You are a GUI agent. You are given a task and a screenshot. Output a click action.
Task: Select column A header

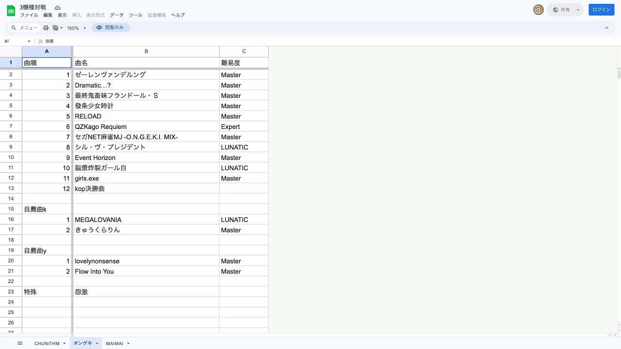(x=47, y=51)
